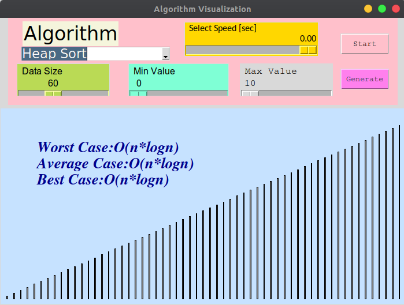Click the Algorithm Visualization window title
This screenshot has width=404, height=305.
202,9
